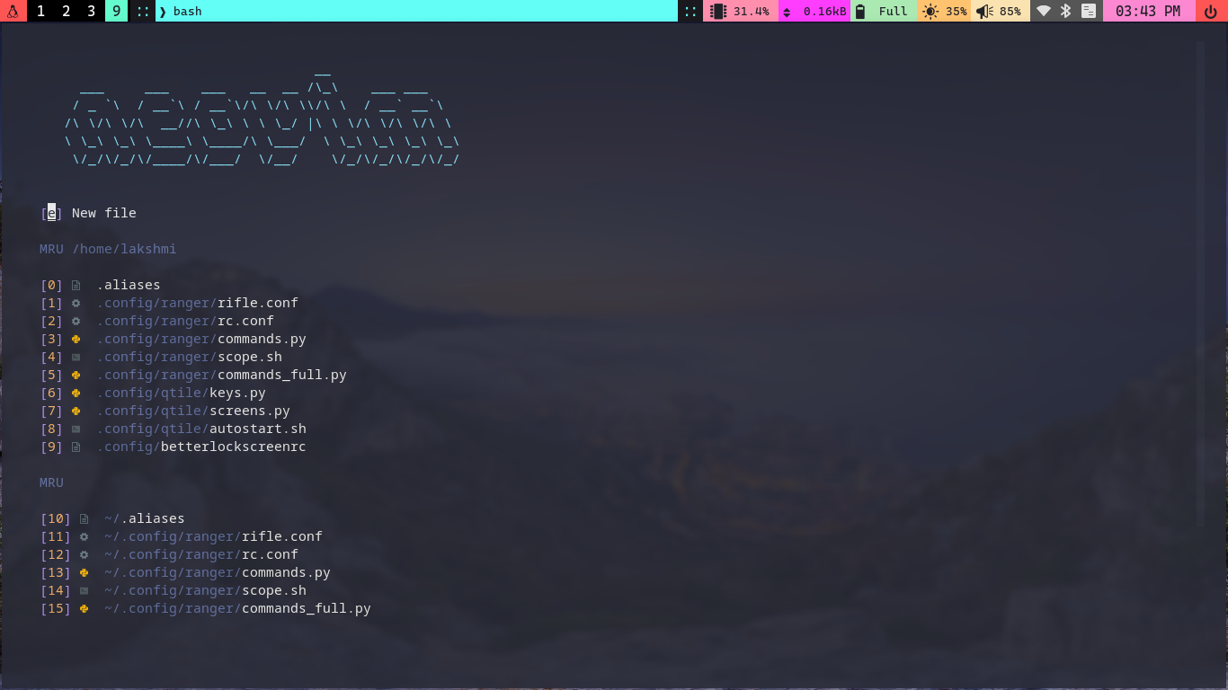1228x690 pixels.
Task: Click the gear icon on row [12]
Action: (85, 554)
